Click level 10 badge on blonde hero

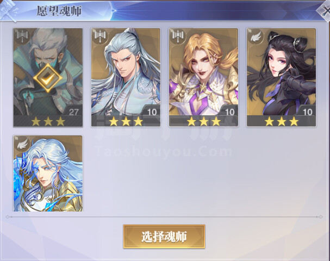coord(229,111)
